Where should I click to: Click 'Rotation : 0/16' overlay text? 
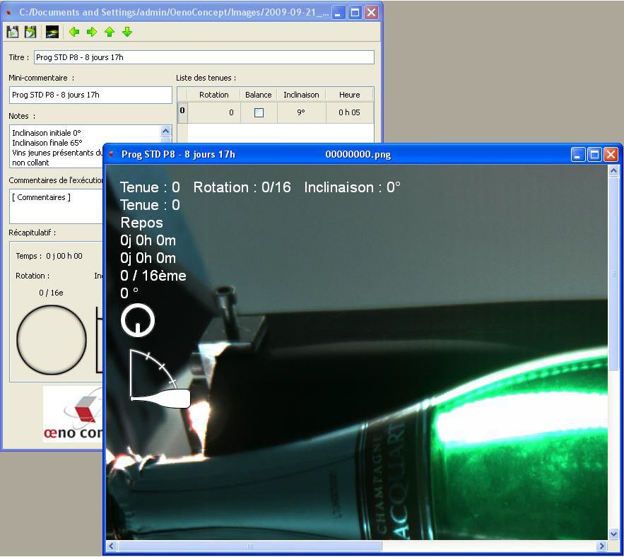click(x=242, y=187)
